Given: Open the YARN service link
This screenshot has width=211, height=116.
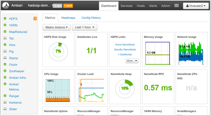Looking at the screenshot, I should pos(13,25).
